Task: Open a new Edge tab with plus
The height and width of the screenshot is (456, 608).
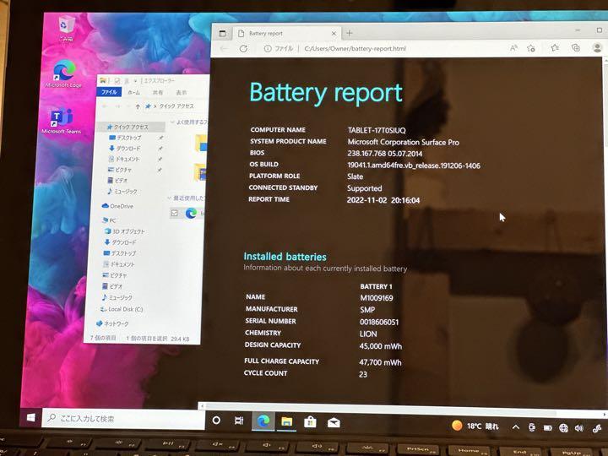Action: pos(350,33)
